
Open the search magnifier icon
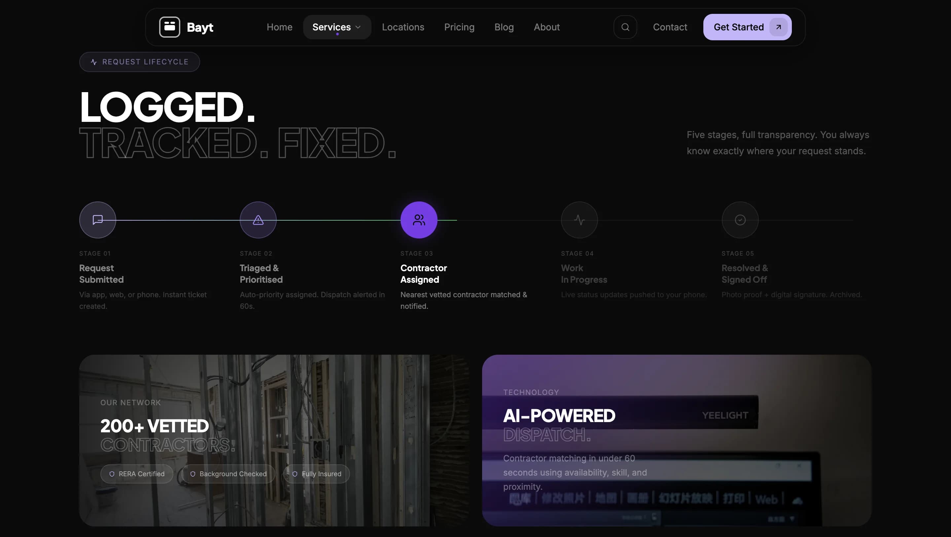(625, 27)
